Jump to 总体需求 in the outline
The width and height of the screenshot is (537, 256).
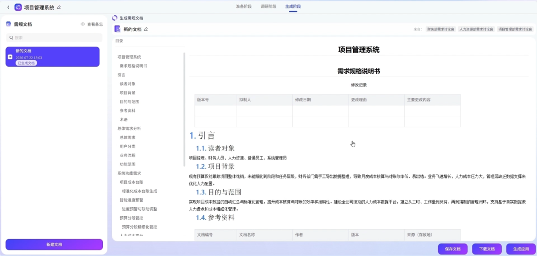pyautogui.click(x=127, y=137)
